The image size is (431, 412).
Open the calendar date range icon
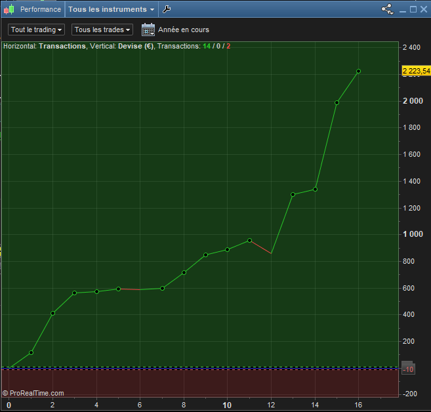148,30
